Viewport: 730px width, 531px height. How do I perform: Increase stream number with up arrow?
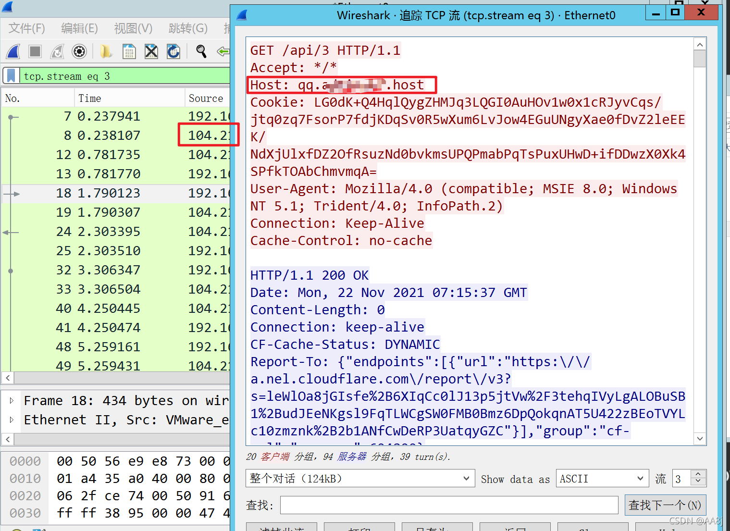coord(698,474)
